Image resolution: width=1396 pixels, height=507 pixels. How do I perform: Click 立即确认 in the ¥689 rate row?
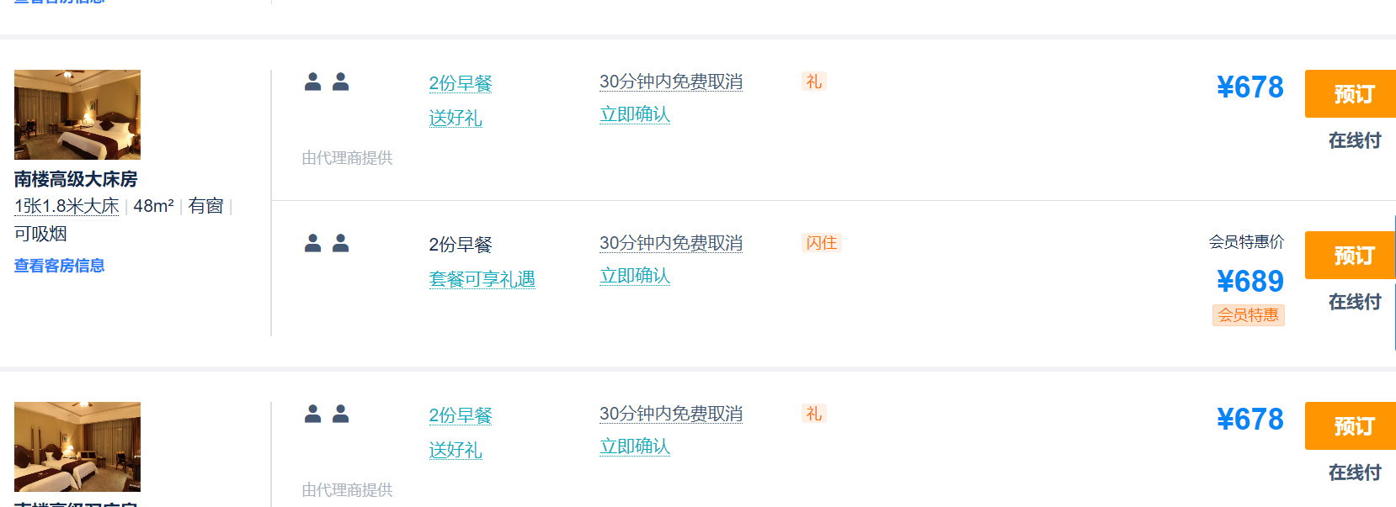pos(634,276)
